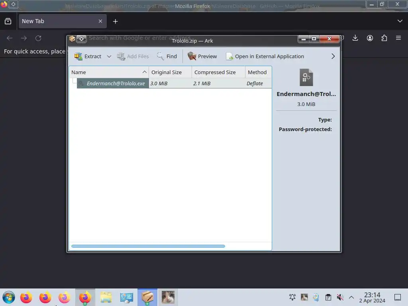Screen dimensions: 408x306
Task: Sort by Compressed Size column
Action: [218, 72]
